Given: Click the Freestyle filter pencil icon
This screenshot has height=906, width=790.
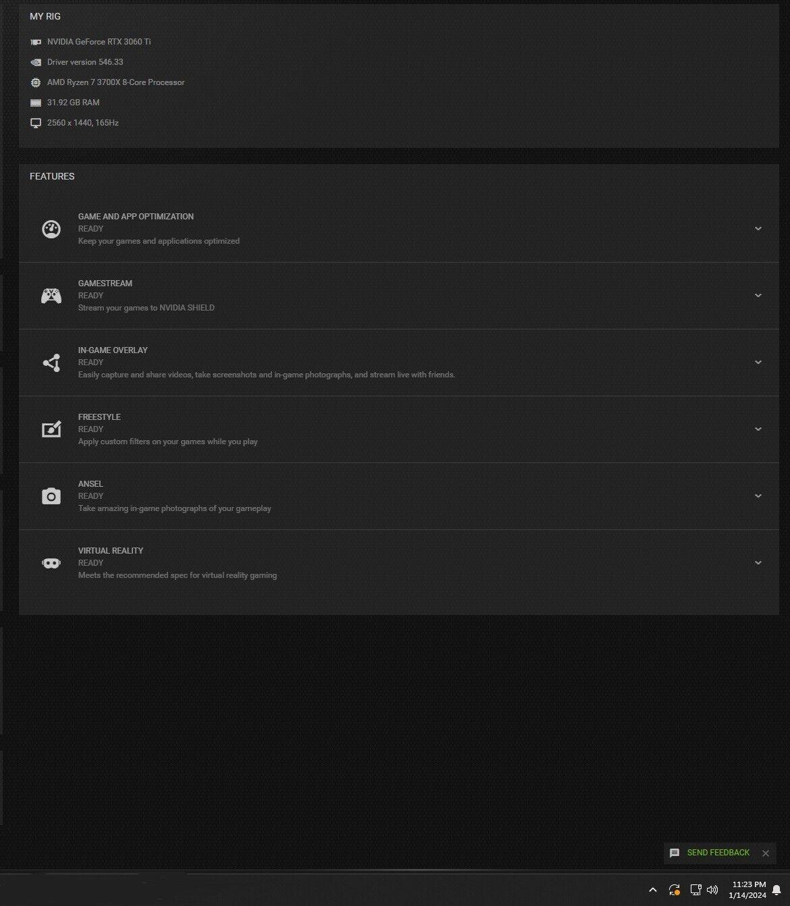Looking at the screenshot, I should tap(51, 429).
